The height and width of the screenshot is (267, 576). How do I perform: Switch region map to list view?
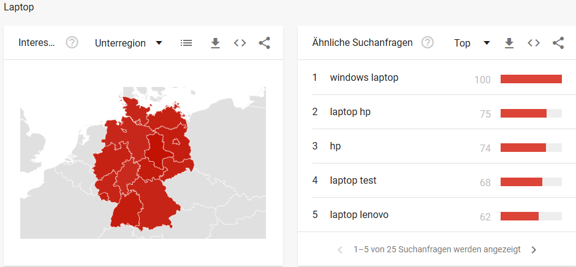[x=186, y=43]
